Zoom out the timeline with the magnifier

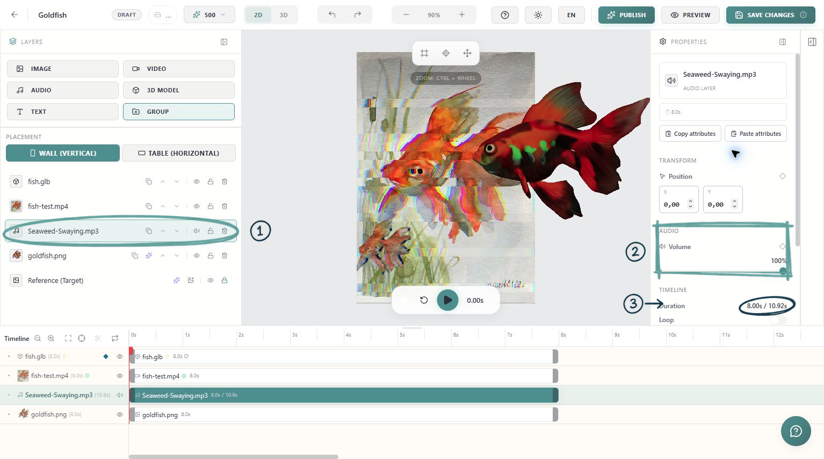[38, 338]
